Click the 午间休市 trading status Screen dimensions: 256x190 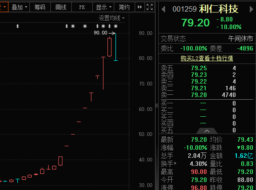(240, 38)
